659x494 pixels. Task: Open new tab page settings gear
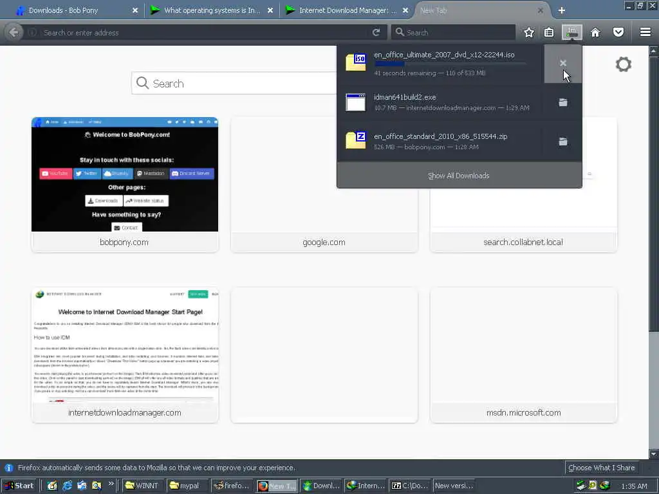pos(623,64)
